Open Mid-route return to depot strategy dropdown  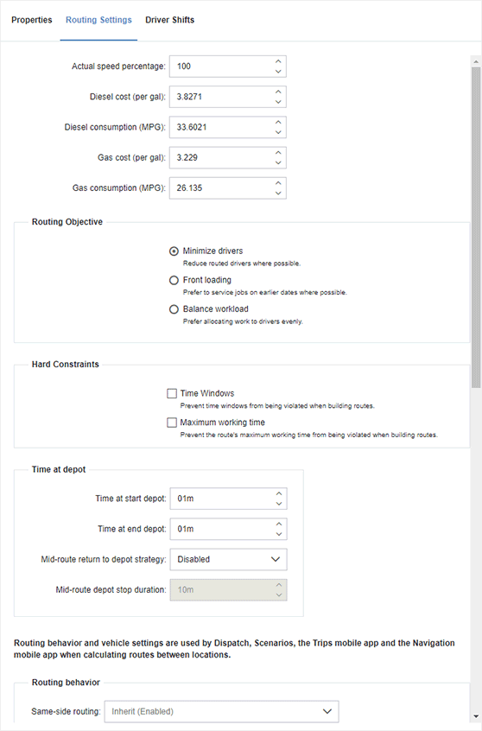(x=228, y=559)
